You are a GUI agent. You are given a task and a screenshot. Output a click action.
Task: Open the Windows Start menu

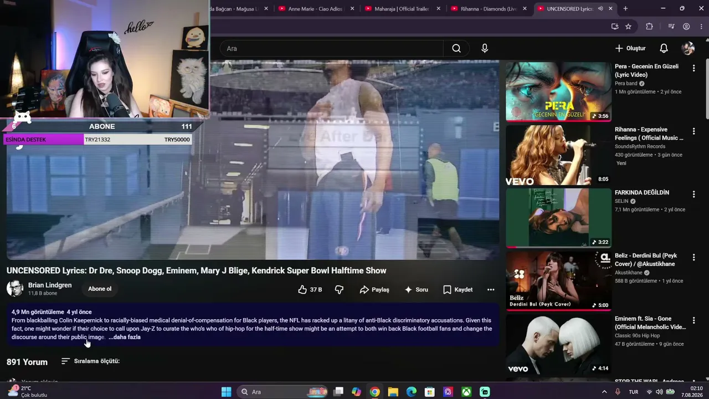click(226, 392)
